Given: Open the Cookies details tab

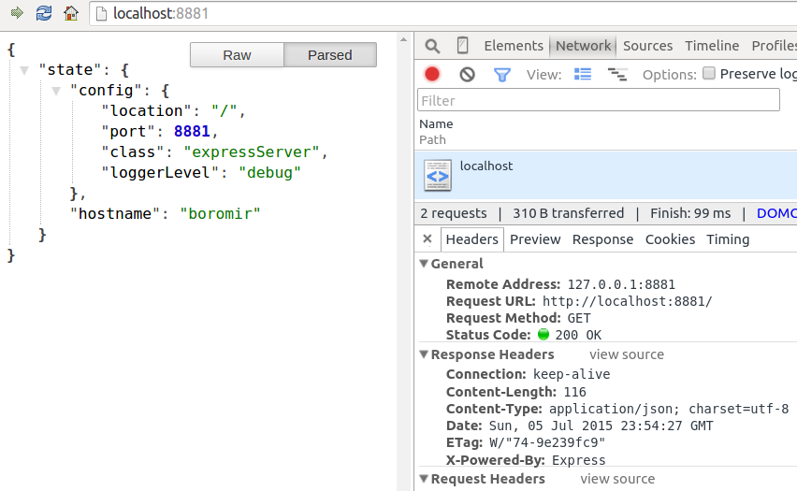Looking at the screenshot, I should tap(670, 239).
